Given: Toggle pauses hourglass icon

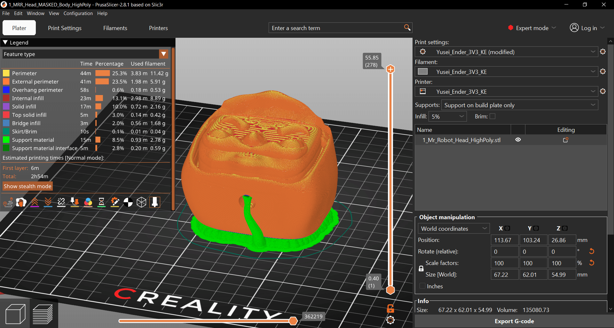Looking at the screenshot, I should tap(101, 202).
